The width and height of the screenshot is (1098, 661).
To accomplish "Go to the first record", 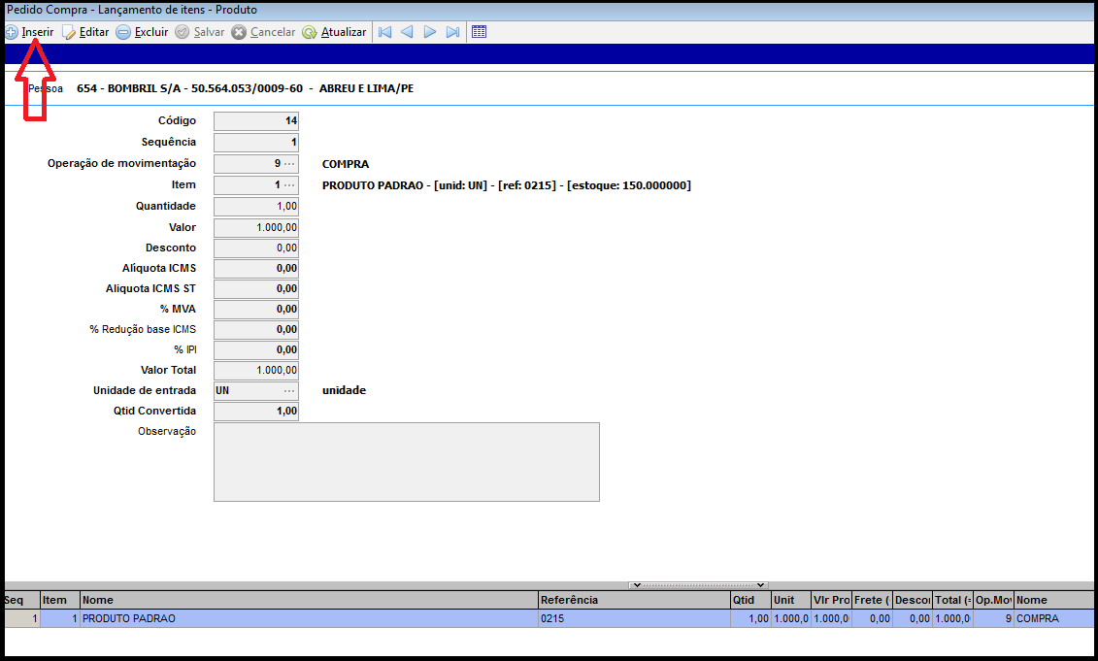I will [x=384, y=32].
